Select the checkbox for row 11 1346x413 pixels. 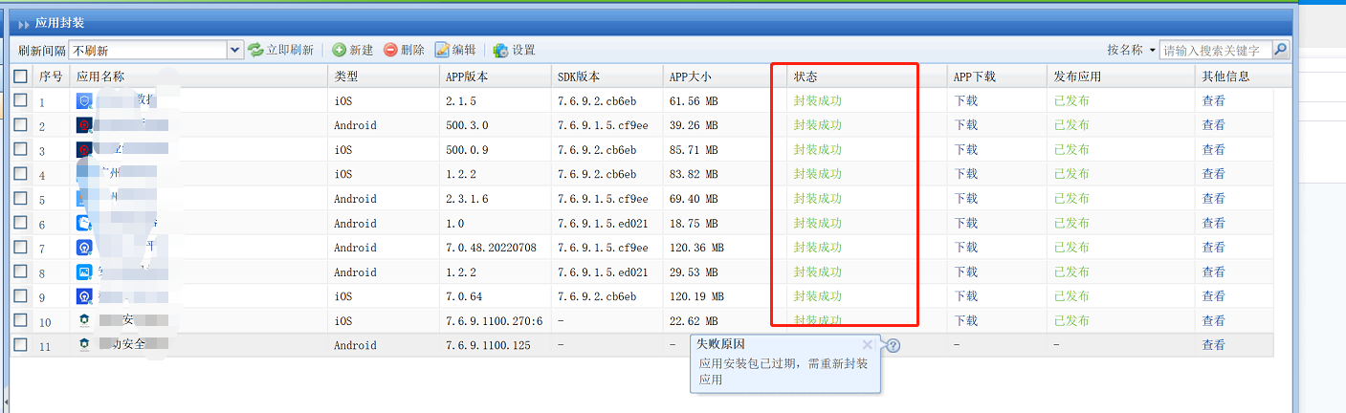click(21, 345)
